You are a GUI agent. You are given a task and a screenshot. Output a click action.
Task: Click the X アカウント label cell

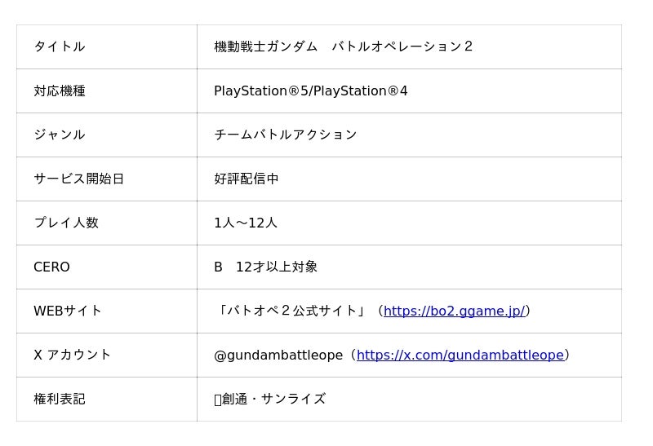72,355
